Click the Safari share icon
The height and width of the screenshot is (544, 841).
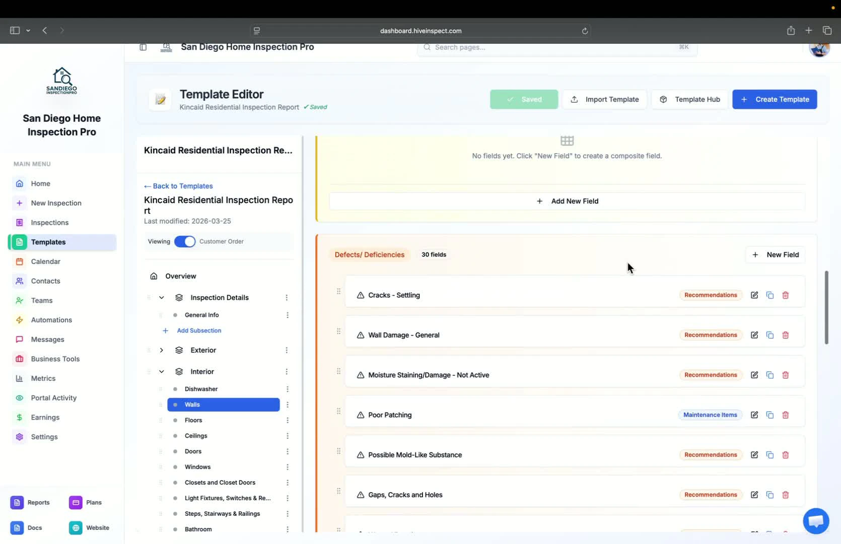click(791, 30)
